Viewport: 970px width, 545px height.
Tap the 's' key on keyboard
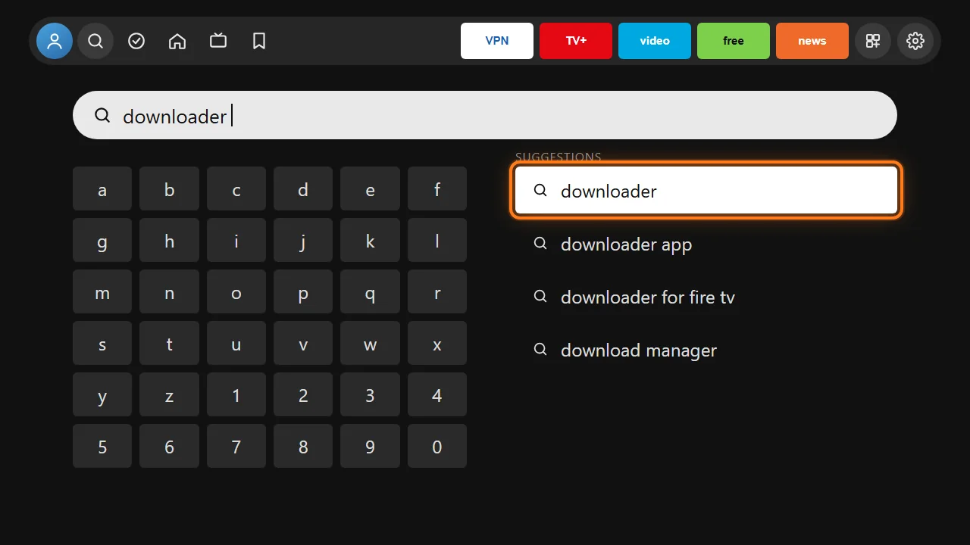[102, 343]
